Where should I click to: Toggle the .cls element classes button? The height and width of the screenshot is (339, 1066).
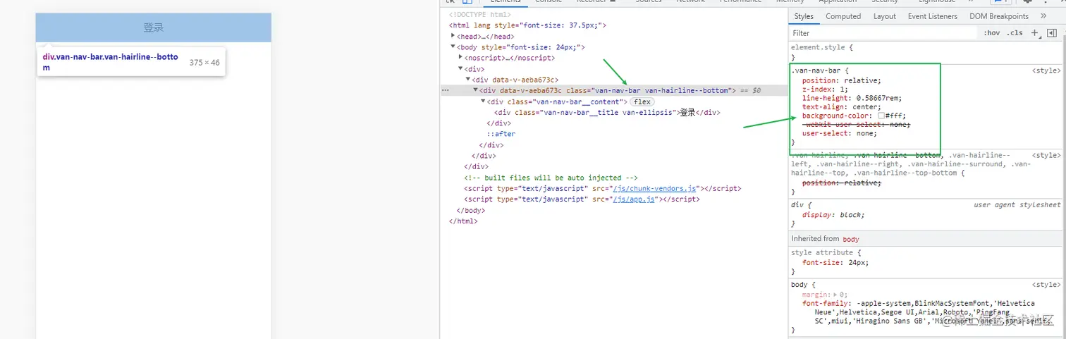click(x=1015, y=33)
